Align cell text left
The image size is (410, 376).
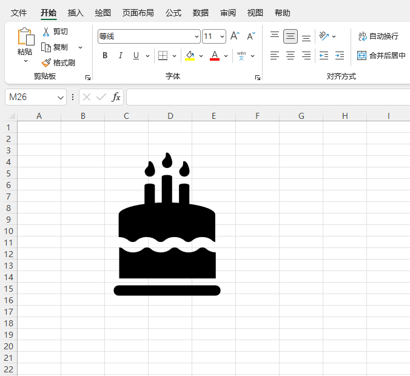[275, 55]
